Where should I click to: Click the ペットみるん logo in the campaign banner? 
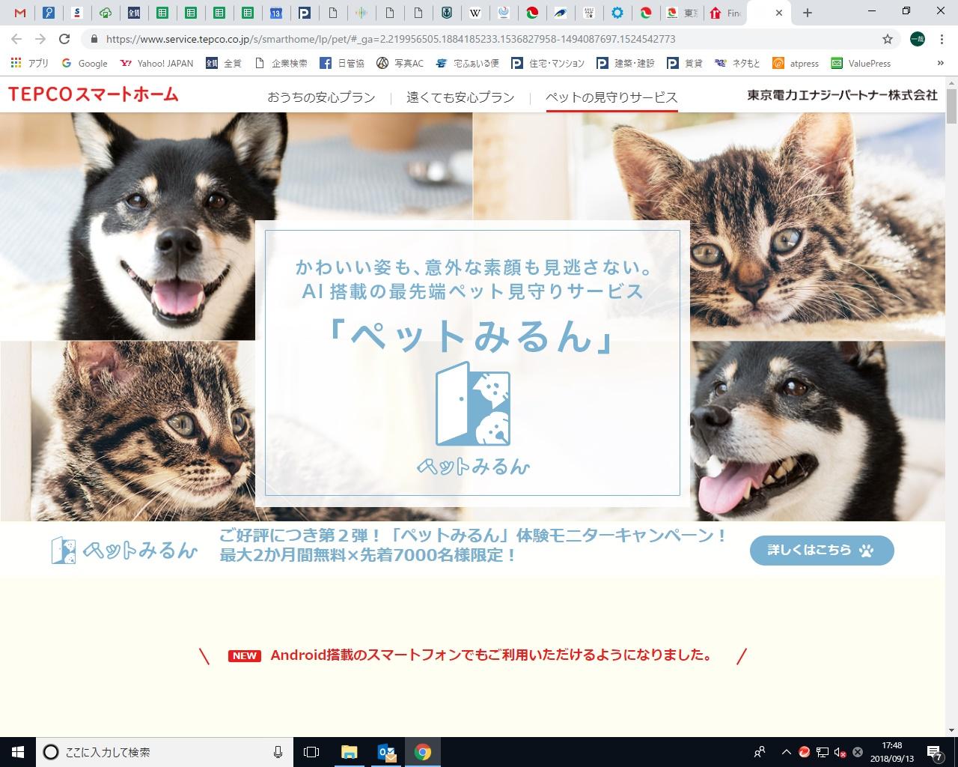[124, 551]
